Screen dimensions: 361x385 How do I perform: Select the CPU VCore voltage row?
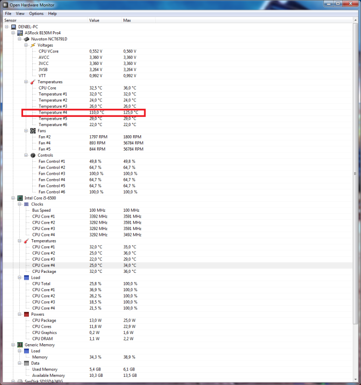177,51
